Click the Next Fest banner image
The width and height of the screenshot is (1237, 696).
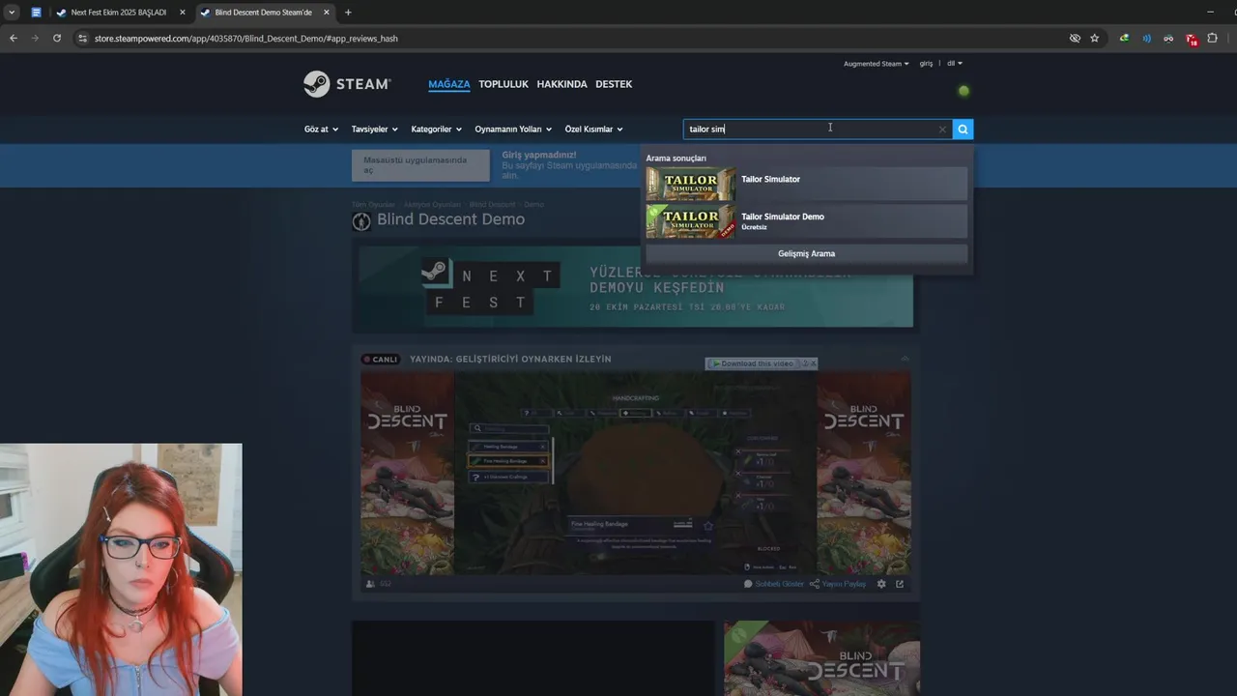point(636,287)
